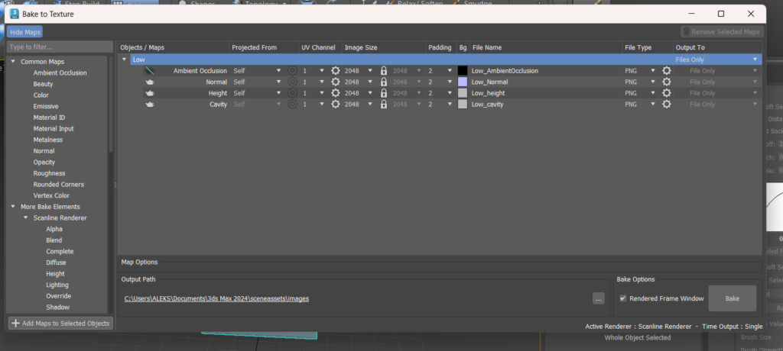This screenshot has width=783, height=351.
Task: Open the Files Only output dropdown for Low
Action: pyautogui.click(x=755, y=60)
